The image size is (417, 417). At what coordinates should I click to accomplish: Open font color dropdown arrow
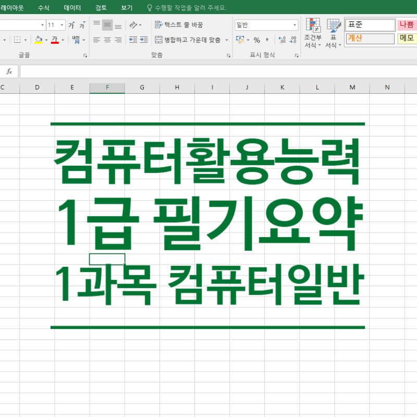[63, 40]
